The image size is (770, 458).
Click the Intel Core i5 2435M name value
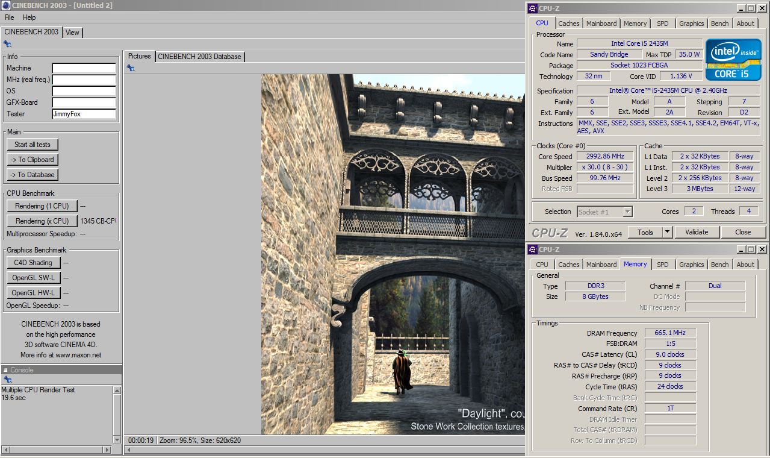(x=639, y=43)
